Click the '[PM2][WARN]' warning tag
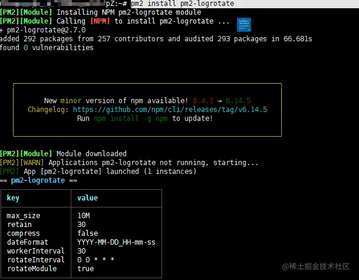Viewport: 359px width, 280px height. pyautogui.click(x=22, y=163)
